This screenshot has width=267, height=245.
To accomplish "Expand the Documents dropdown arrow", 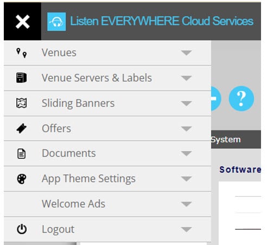I will pyautogui.click(x=186, y=154).
